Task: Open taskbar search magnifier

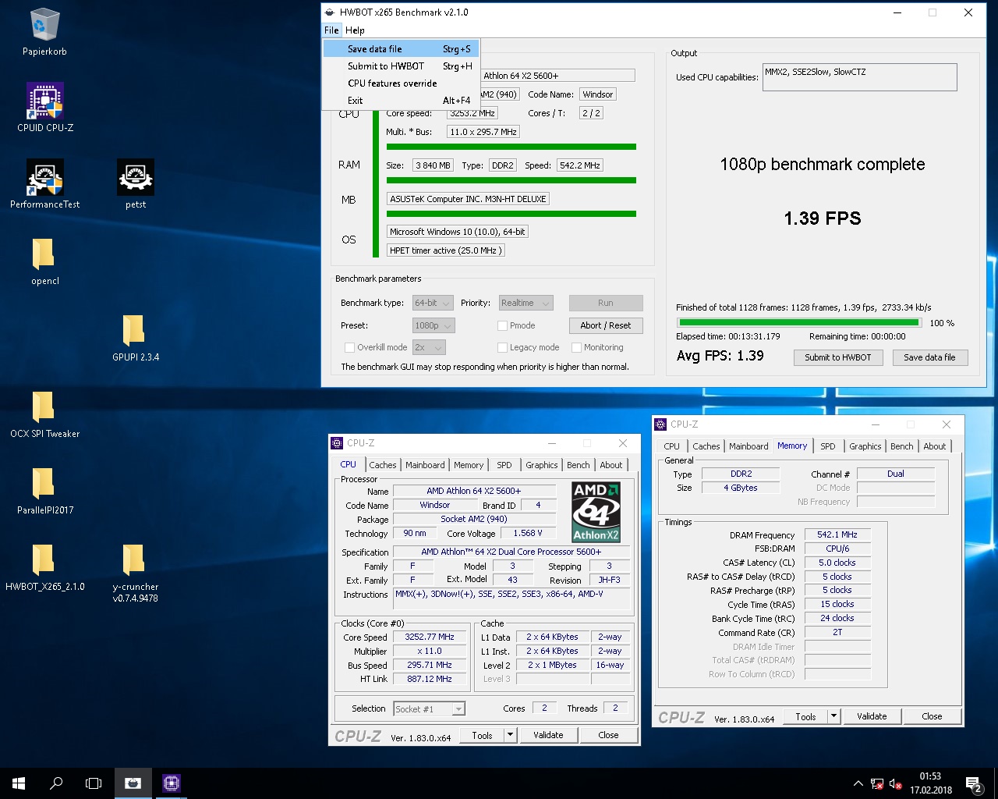Action: coord(56,783)
